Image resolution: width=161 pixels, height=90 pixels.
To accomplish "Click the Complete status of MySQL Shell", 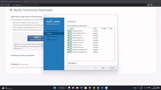I will pos(95,35).
